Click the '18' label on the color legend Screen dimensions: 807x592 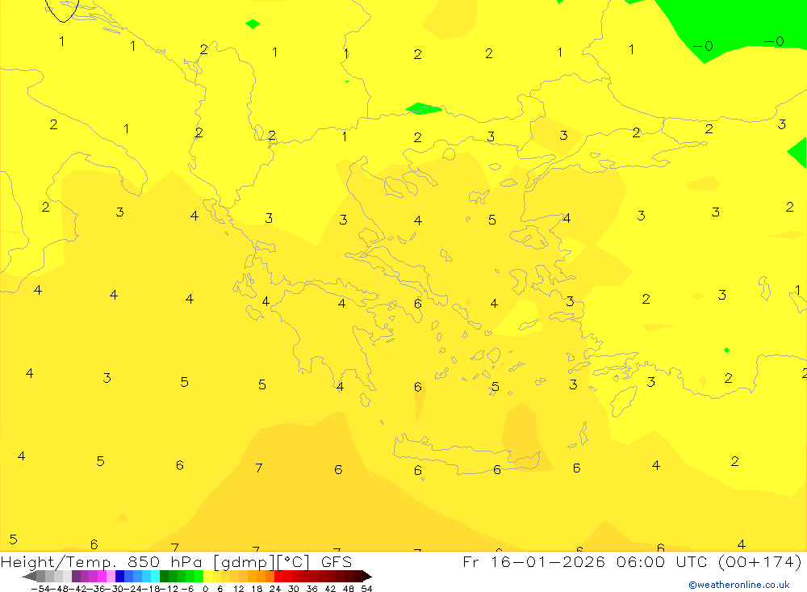point(257,589)
